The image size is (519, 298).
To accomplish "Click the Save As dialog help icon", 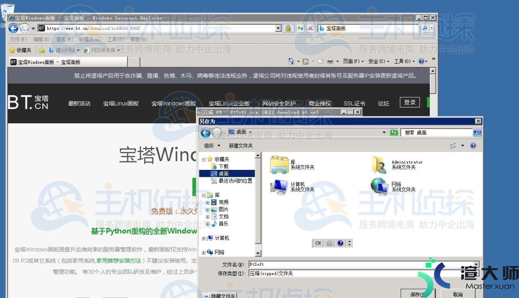I will (473, 146).
